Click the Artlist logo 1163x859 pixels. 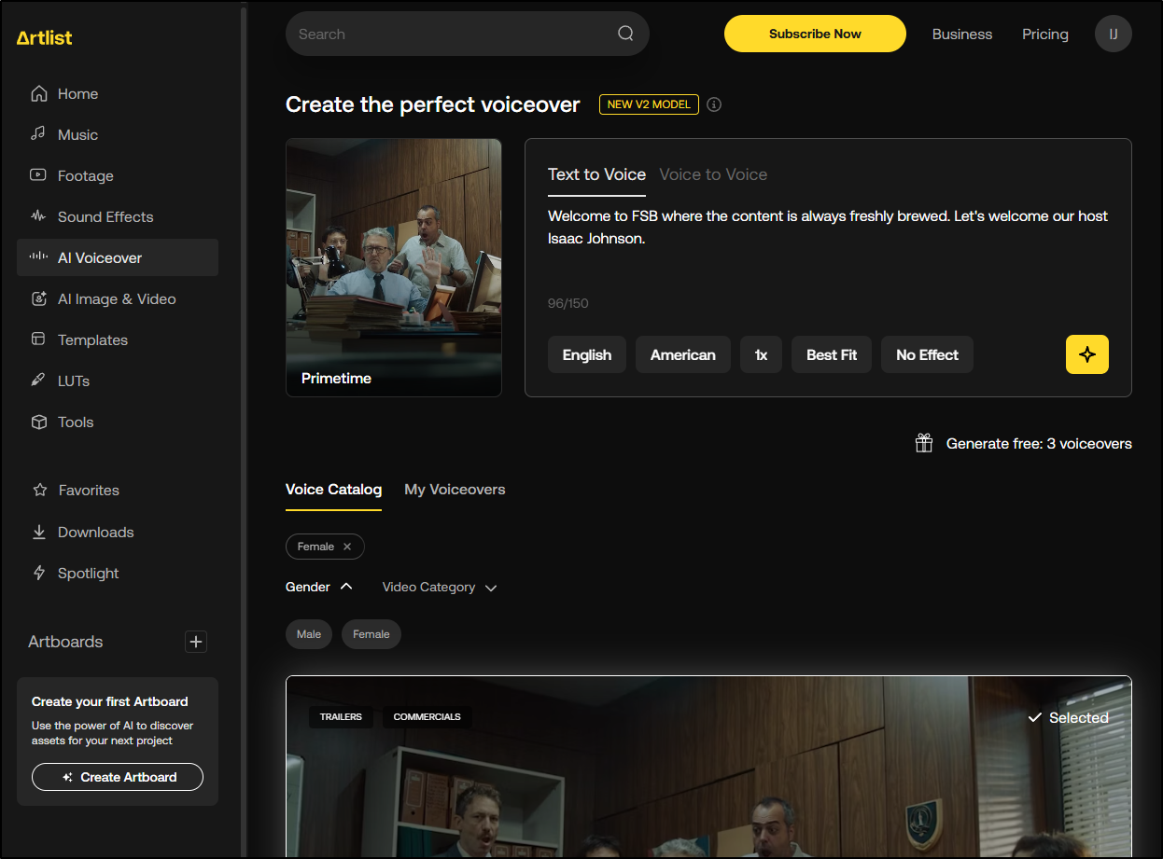[x=44, y=37]
